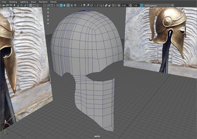Toggle Wireframe on Shaded
Image resolution: width=197 pixels, height=139 pixels.
point(68,6)
